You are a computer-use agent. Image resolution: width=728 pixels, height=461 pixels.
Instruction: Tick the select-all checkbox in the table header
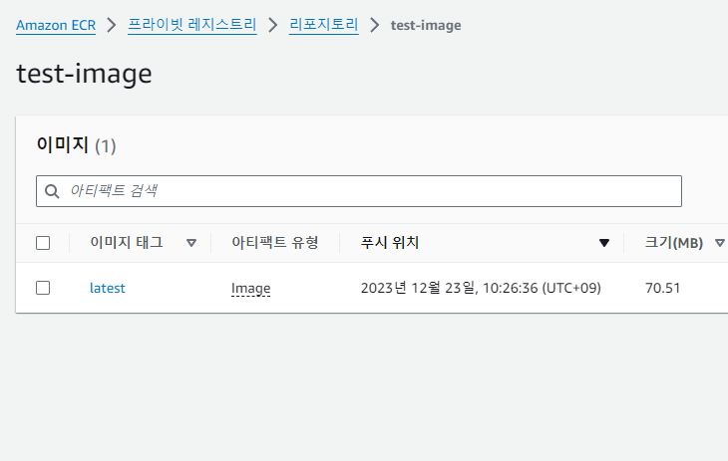[43, 243]
